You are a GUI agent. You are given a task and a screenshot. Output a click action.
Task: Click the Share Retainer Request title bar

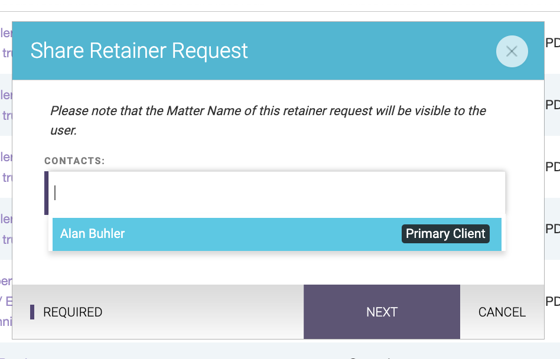pos(139,51)
